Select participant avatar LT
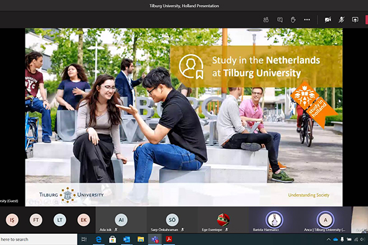 60,220
